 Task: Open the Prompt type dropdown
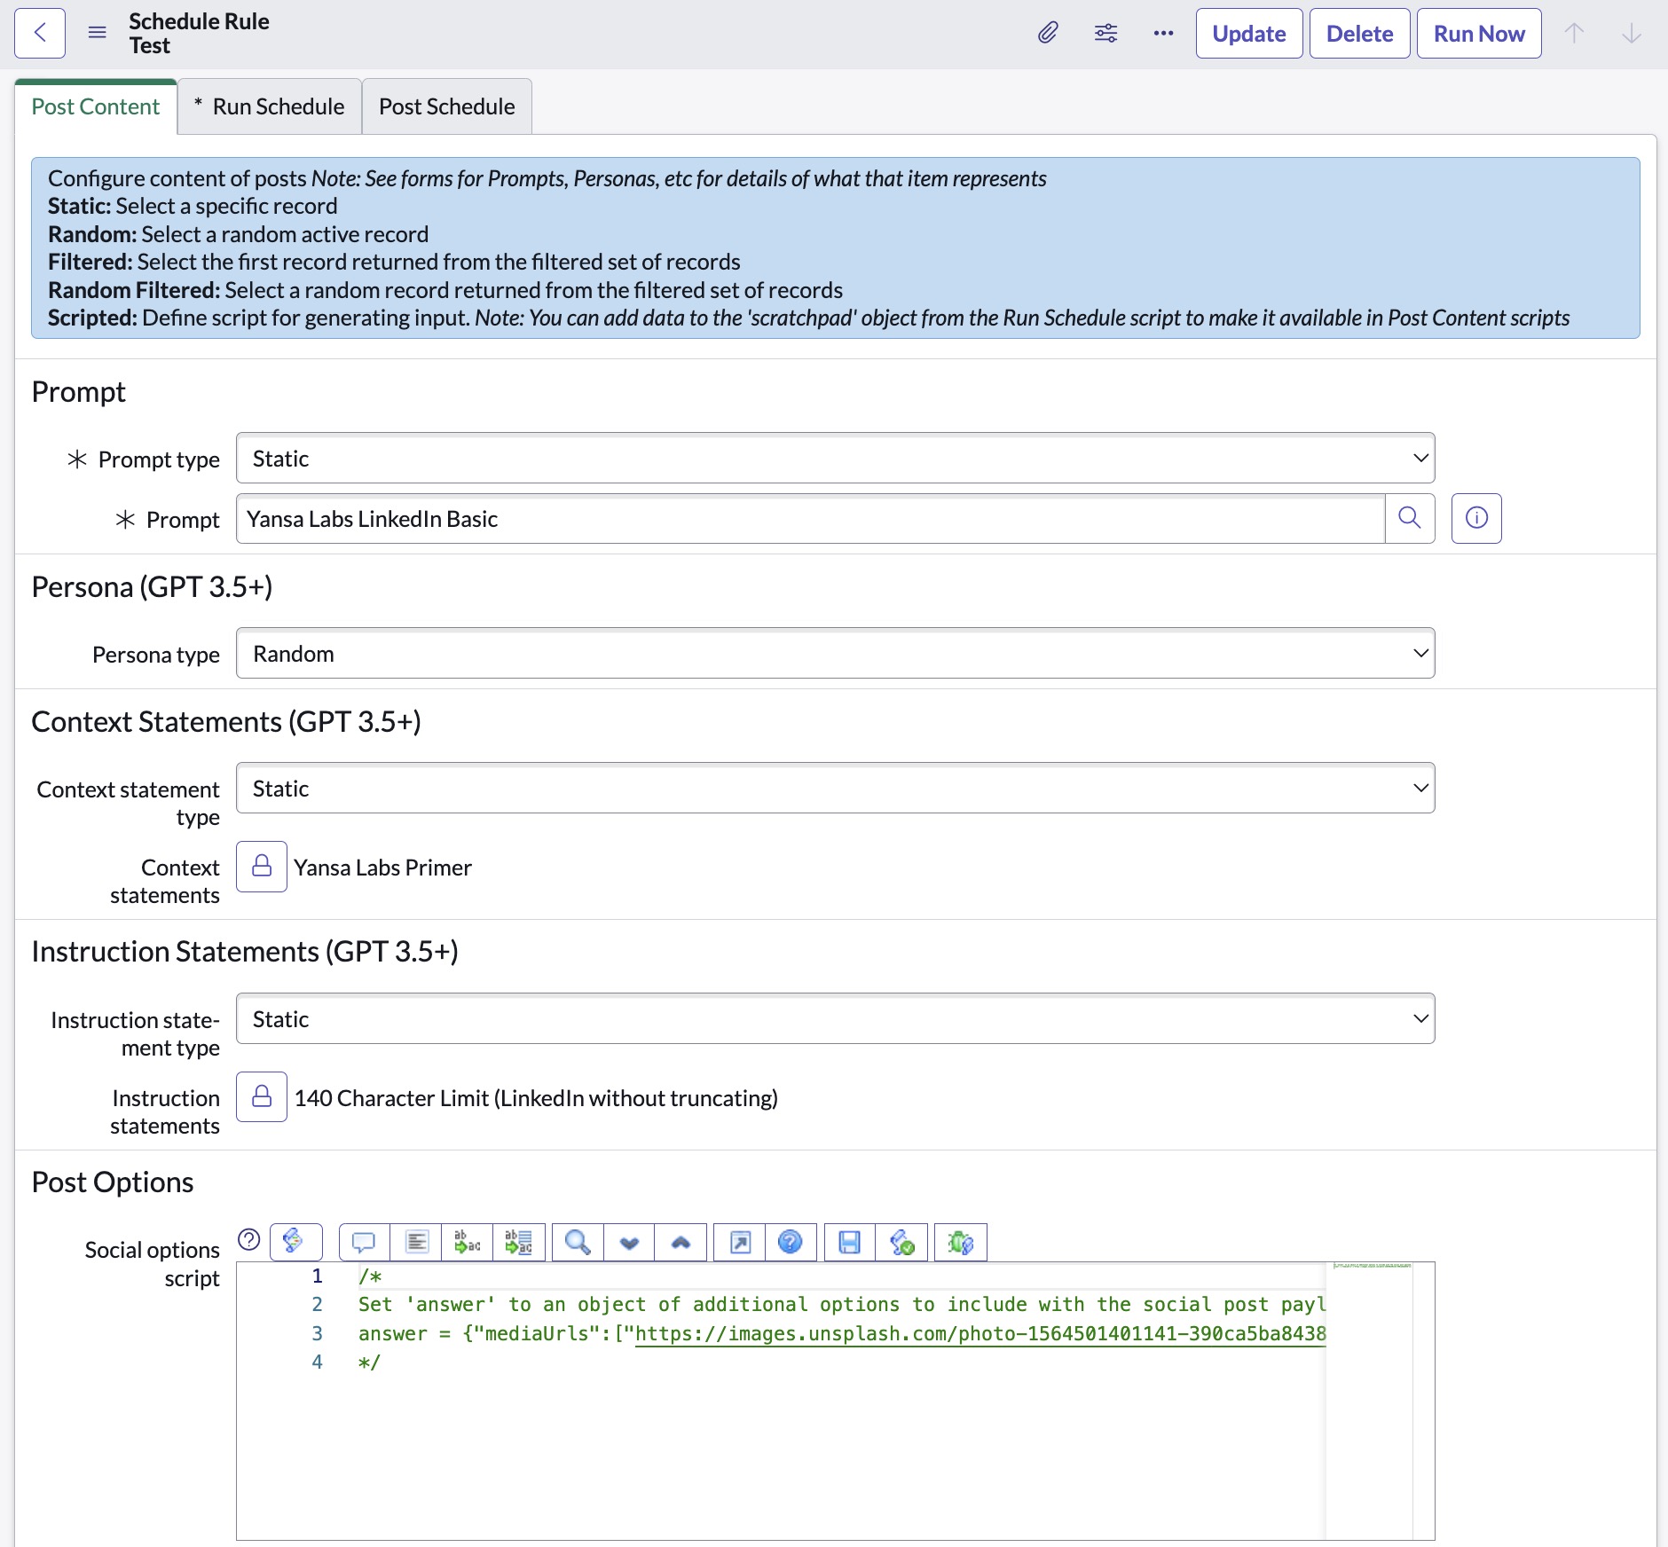tap(835, 459)
